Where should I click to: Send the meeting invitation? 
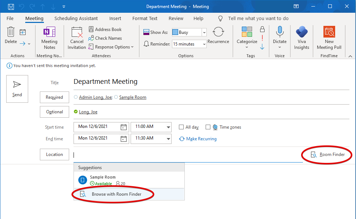[17, 89]
